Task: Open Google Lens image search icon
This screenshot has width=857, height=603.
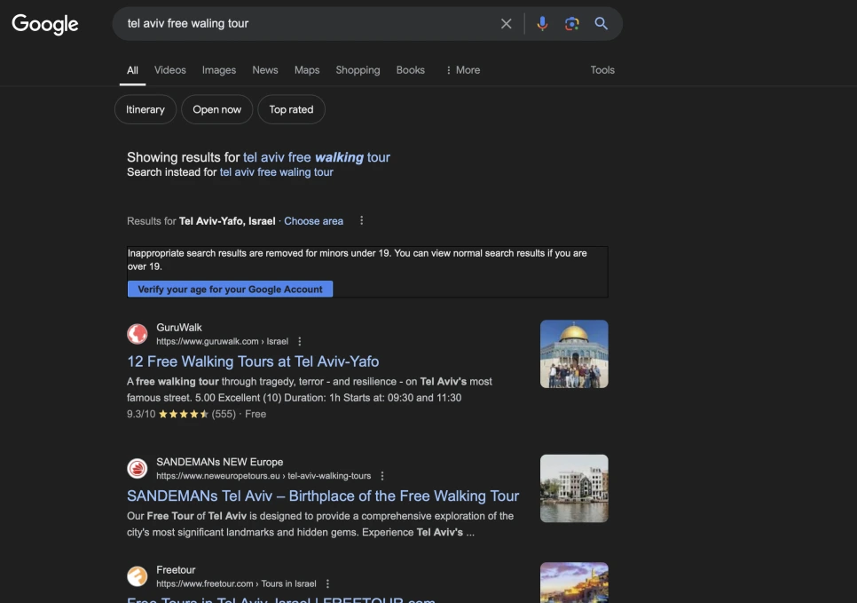Action: [571, 23]
